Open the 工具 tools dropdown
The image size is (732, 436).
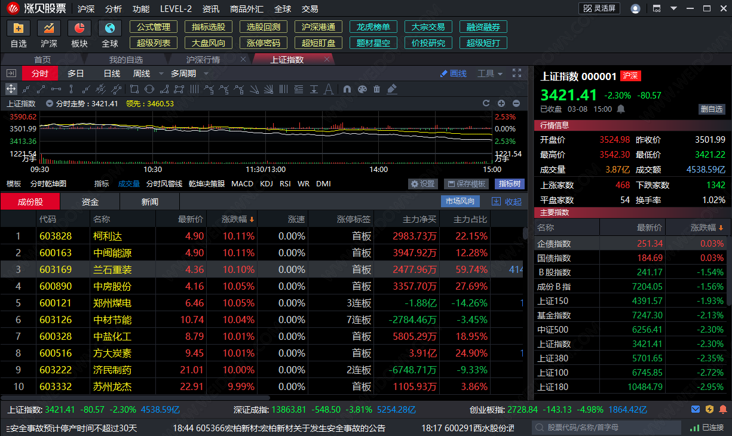490,73
